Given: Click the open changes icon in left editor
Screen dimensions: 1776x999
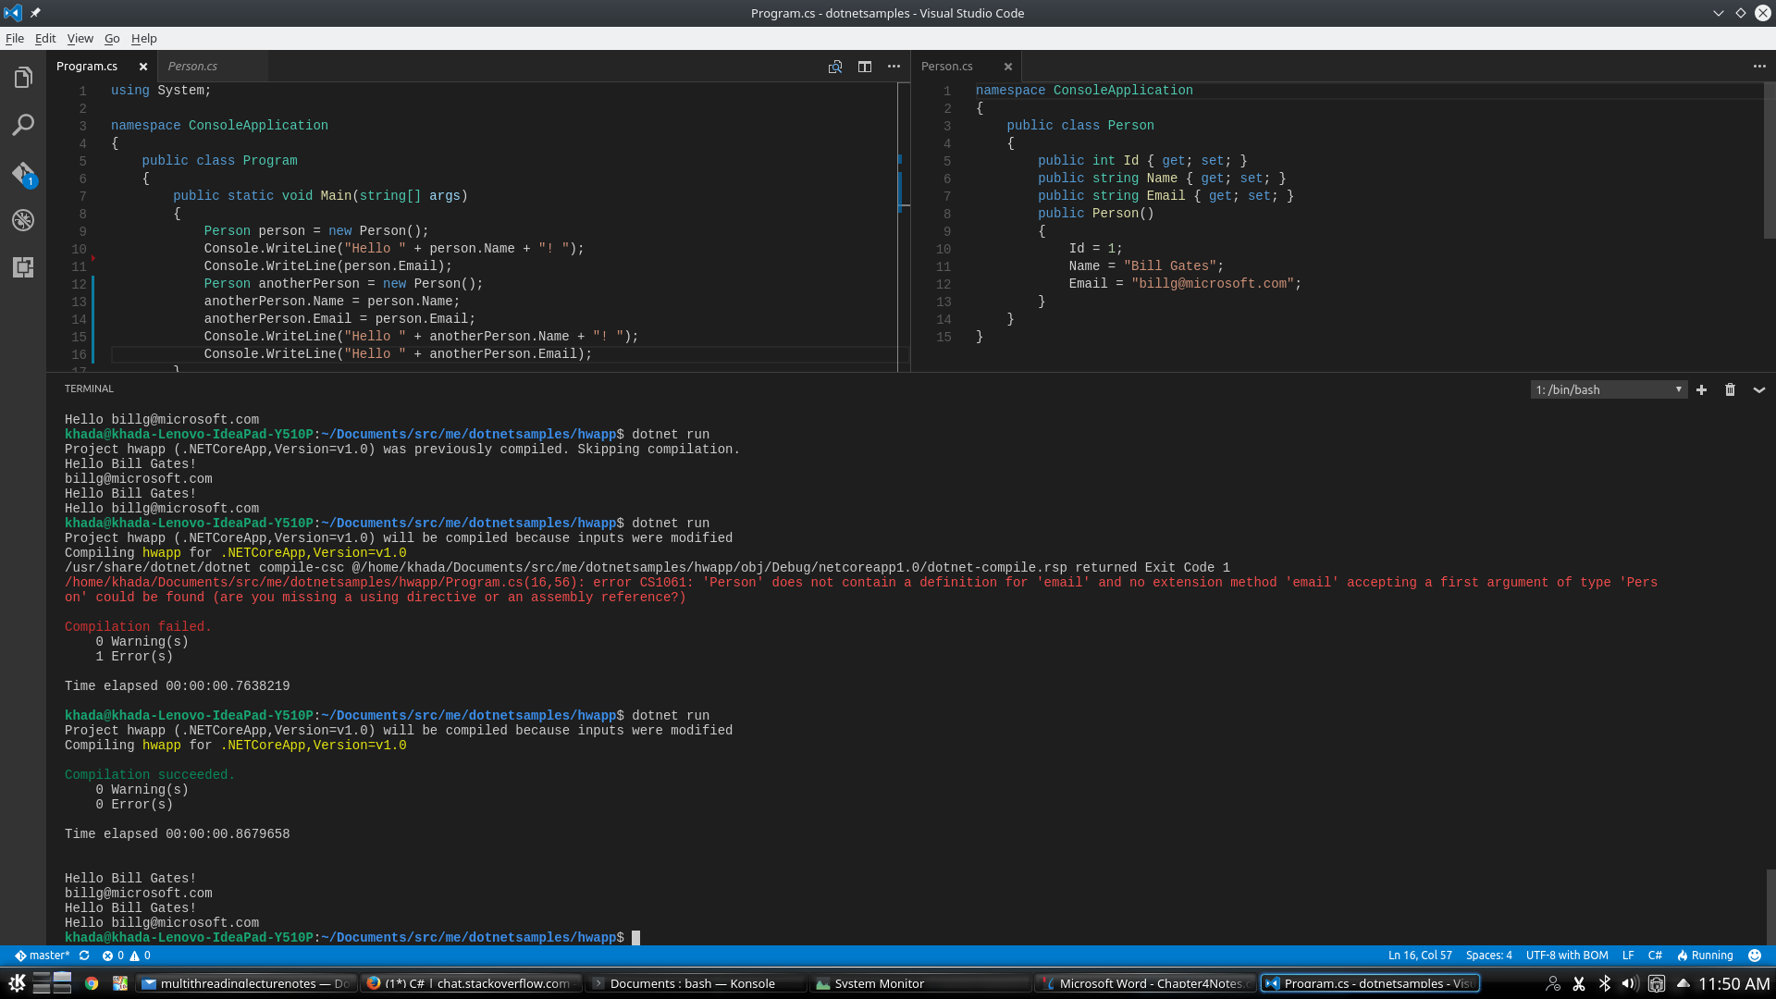Looking at the screenshot, I should [835, 67].
